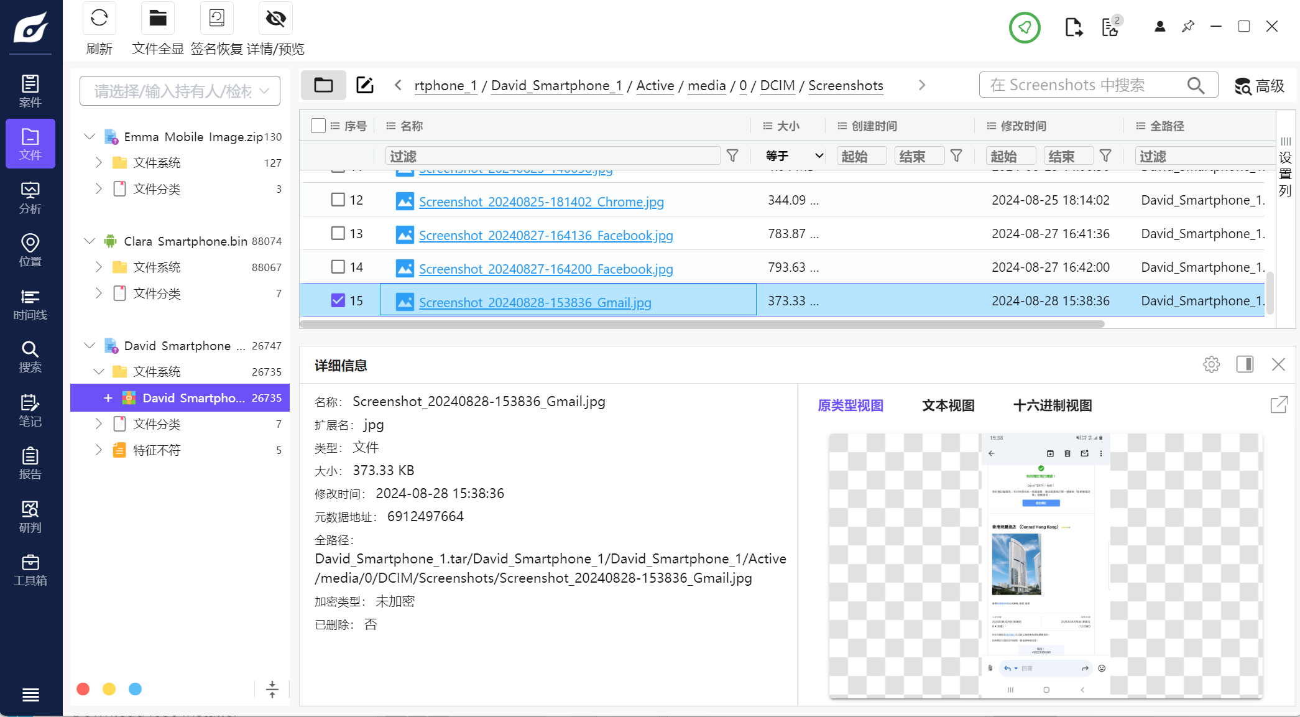Open the 等于 size comparison dropdown
1300x717 pixels.
[x=794, y=156]
